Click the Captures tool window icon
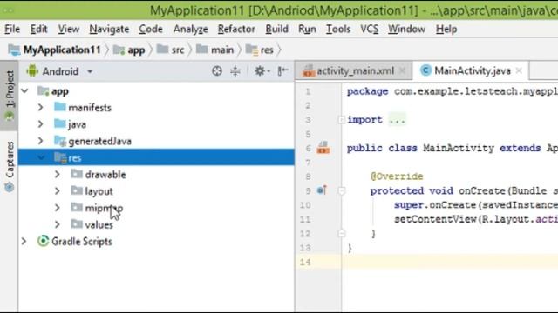Viewport: 558px width, 313px height. (10, 187)
